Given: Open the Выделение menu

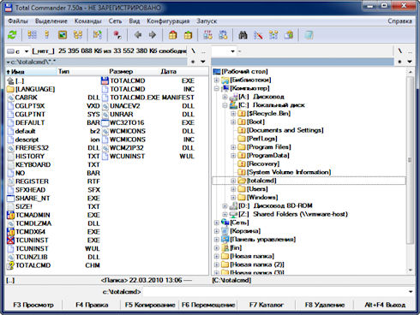Looking at the screenshot, I should point(51,21).
